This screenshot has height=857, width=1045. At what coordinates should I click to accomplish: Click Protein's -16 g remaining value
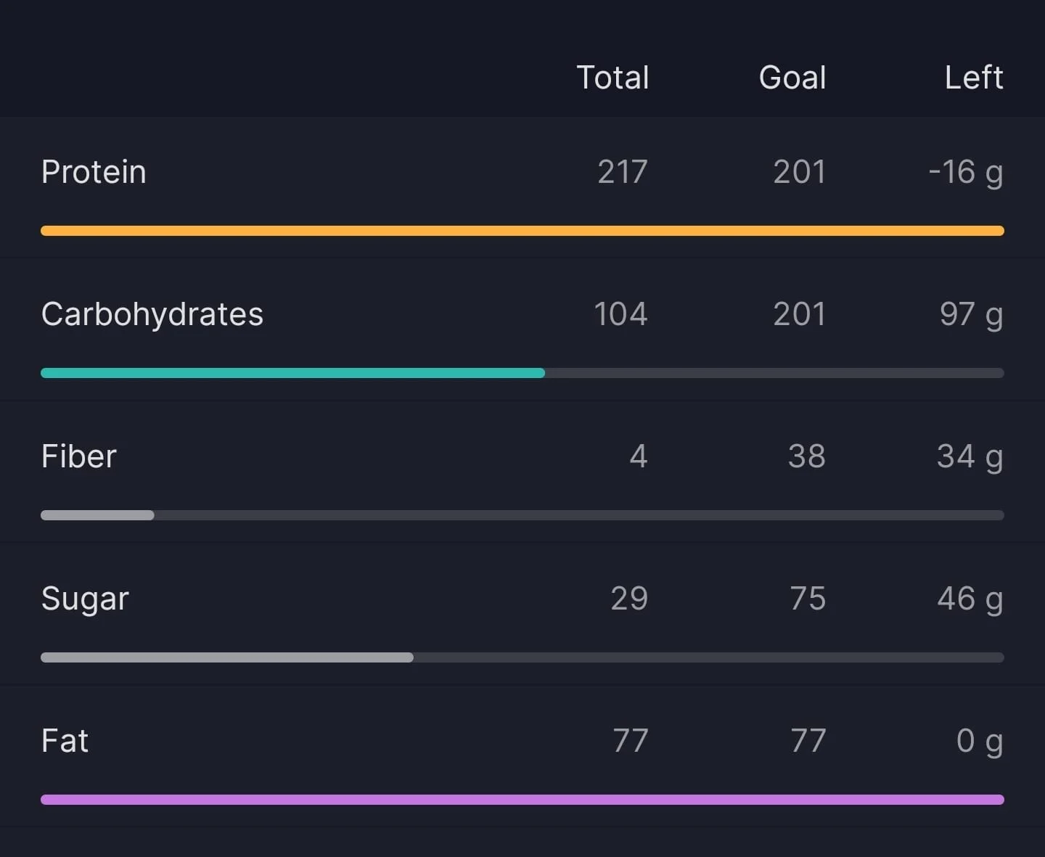pyautogui.click(x=966, y=173)
